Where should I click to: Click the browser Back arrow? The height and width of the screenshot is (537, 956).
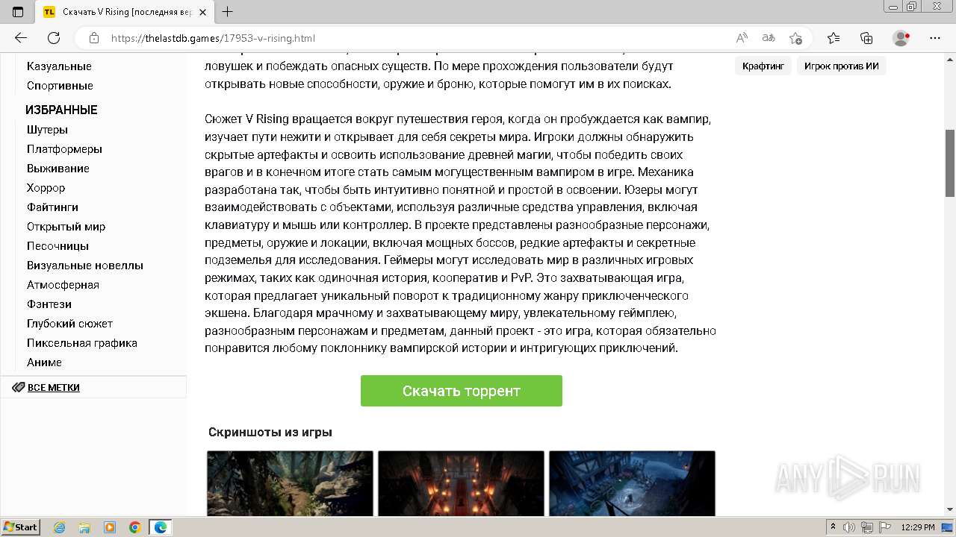[x=21, y=38]
